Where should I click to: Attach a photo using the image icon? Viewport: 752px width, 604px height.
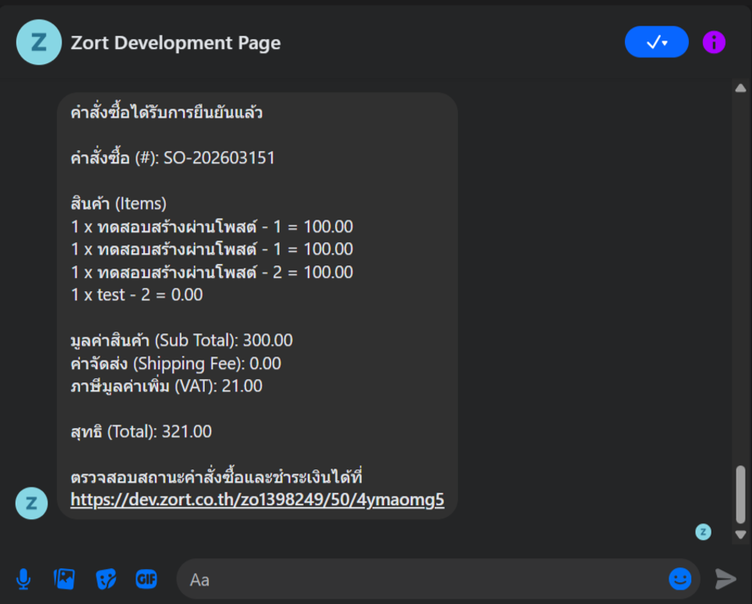click(64, 578)
